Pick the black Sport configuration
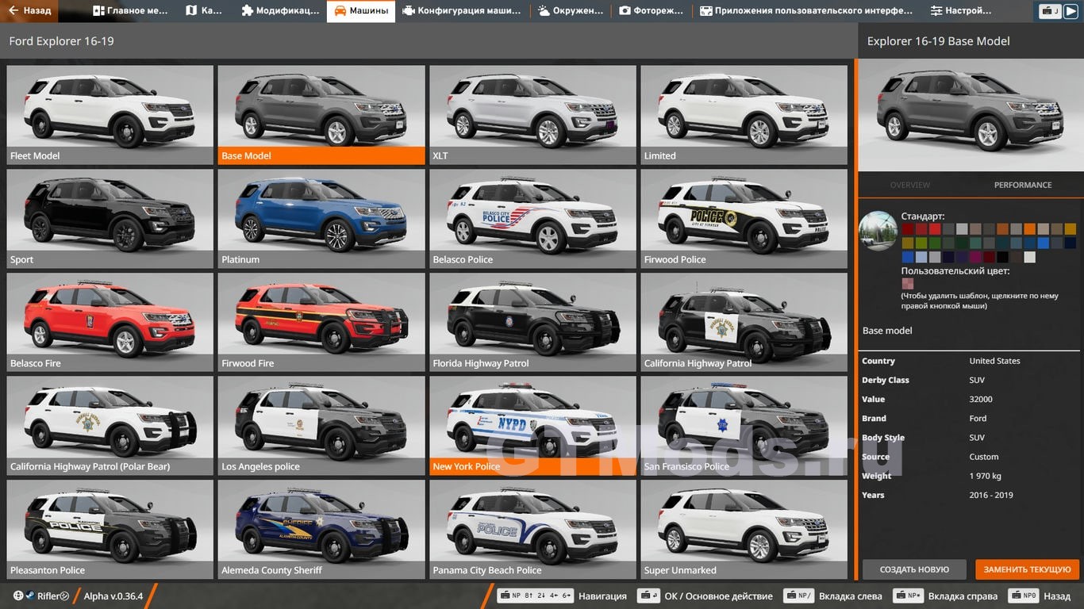1084x609 pixels. (x=110, y=219)
